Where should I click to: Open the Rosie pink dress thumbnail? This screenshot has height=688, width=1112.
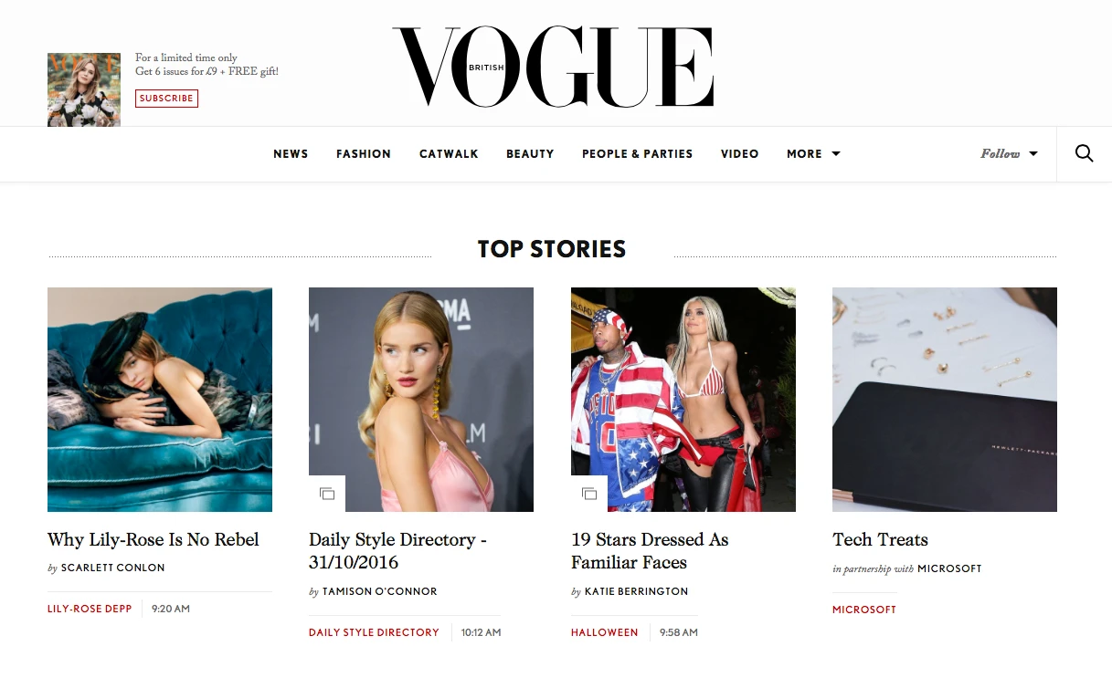pyautogui.click(x=421, y=400)
